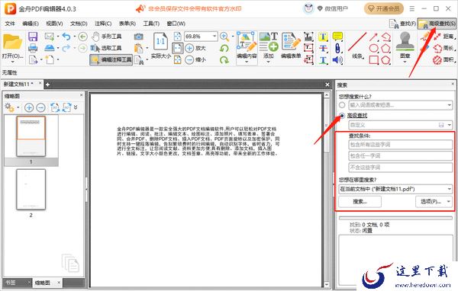Screen dimensions: 458x291
Task: Select the Advanced Find (高级查找) radio button
Action: [342, 116]
